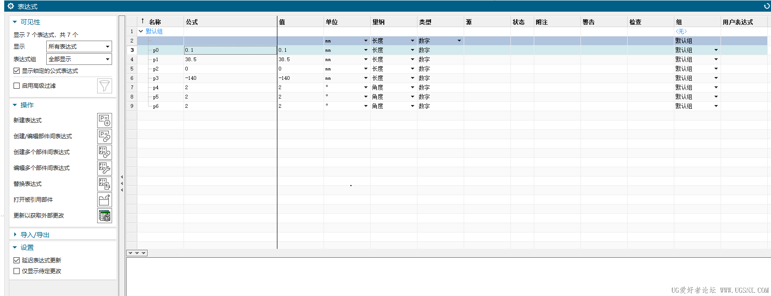This screenshot has height=296, width=771.
Task: Select expression name p4
Action: (x=156, y=87)
